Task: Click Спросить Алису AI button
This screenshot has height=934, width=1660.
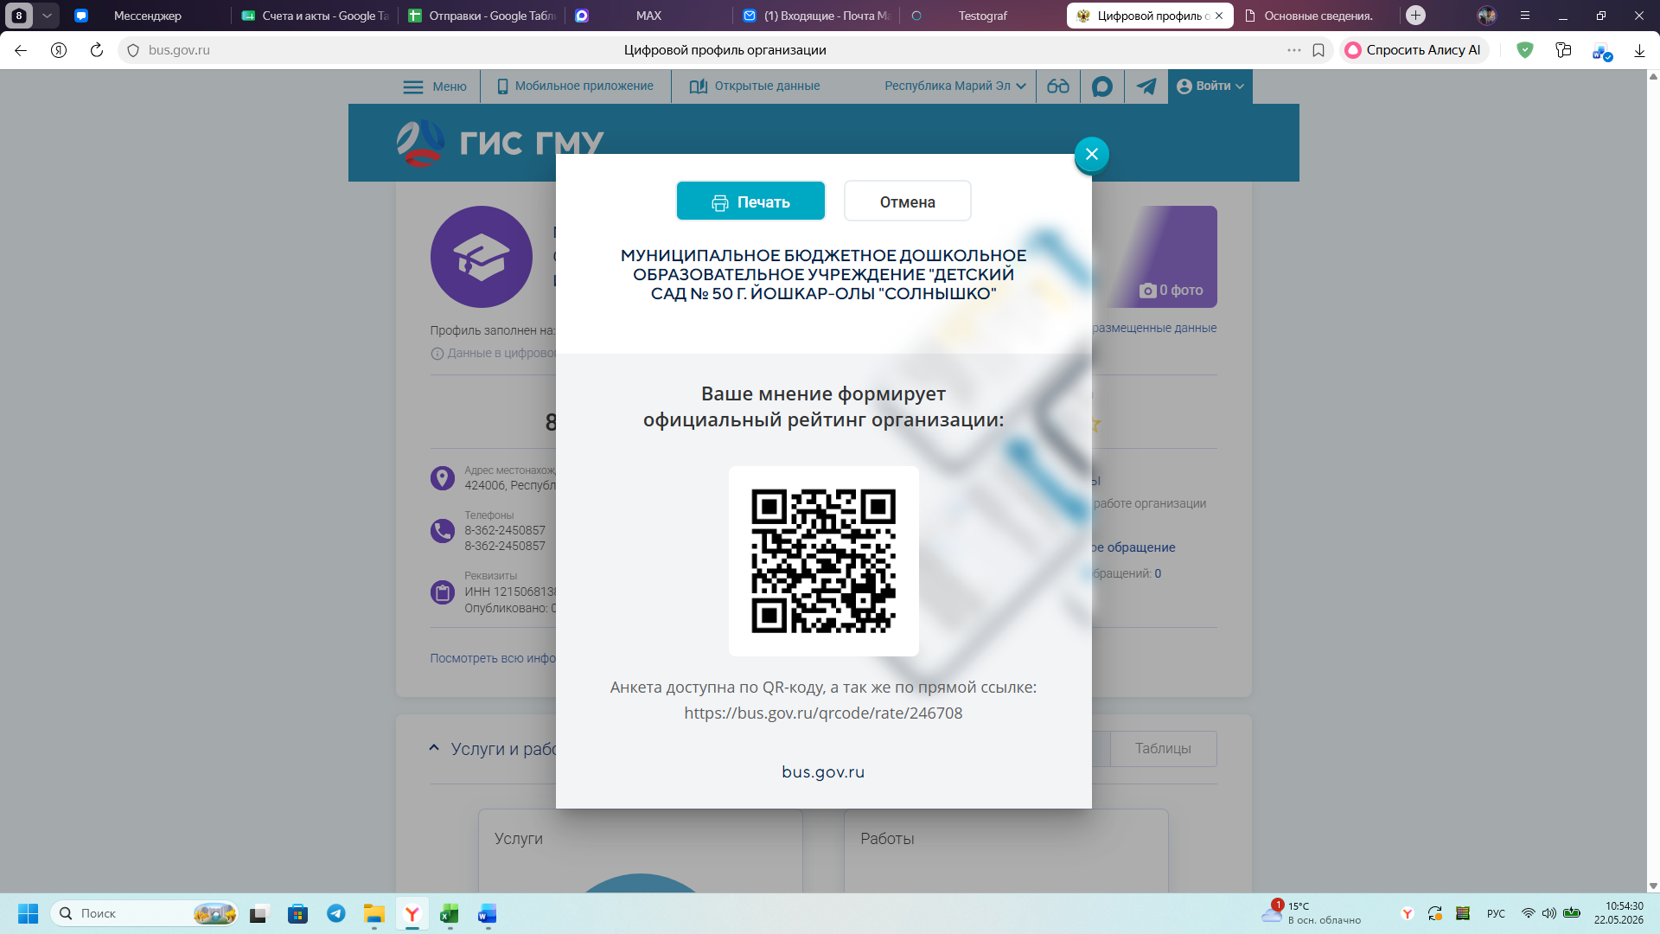Action: tap(1414, 50)
